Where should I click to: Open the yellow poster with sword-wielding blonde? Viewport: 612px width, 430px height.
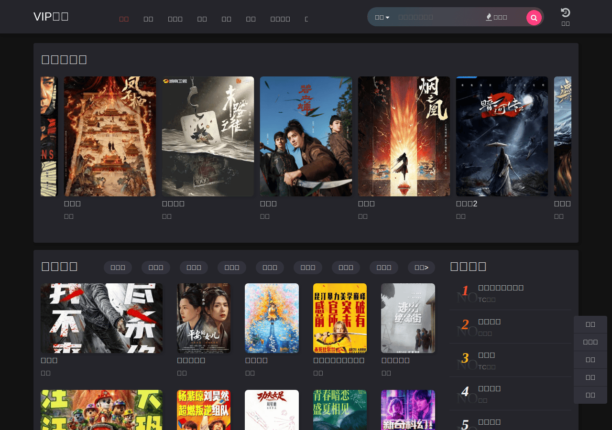point(340,318)
